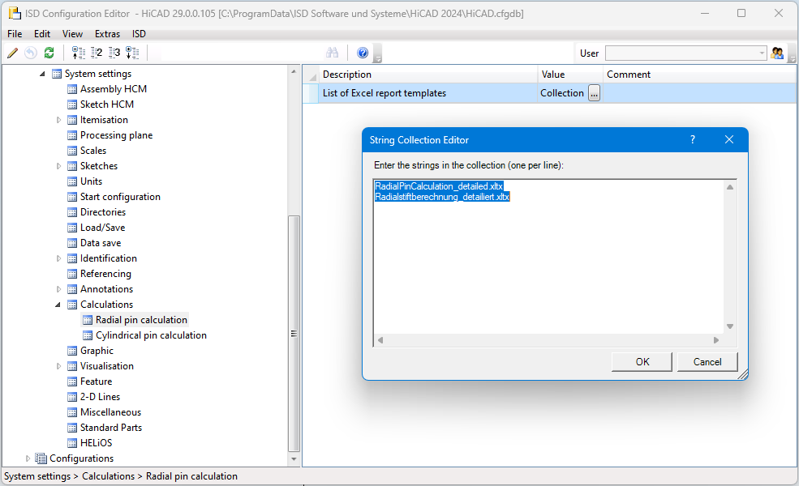Click the Feature table icon
The height and width of the screenshot is (486, 799).
coord(72,382)
